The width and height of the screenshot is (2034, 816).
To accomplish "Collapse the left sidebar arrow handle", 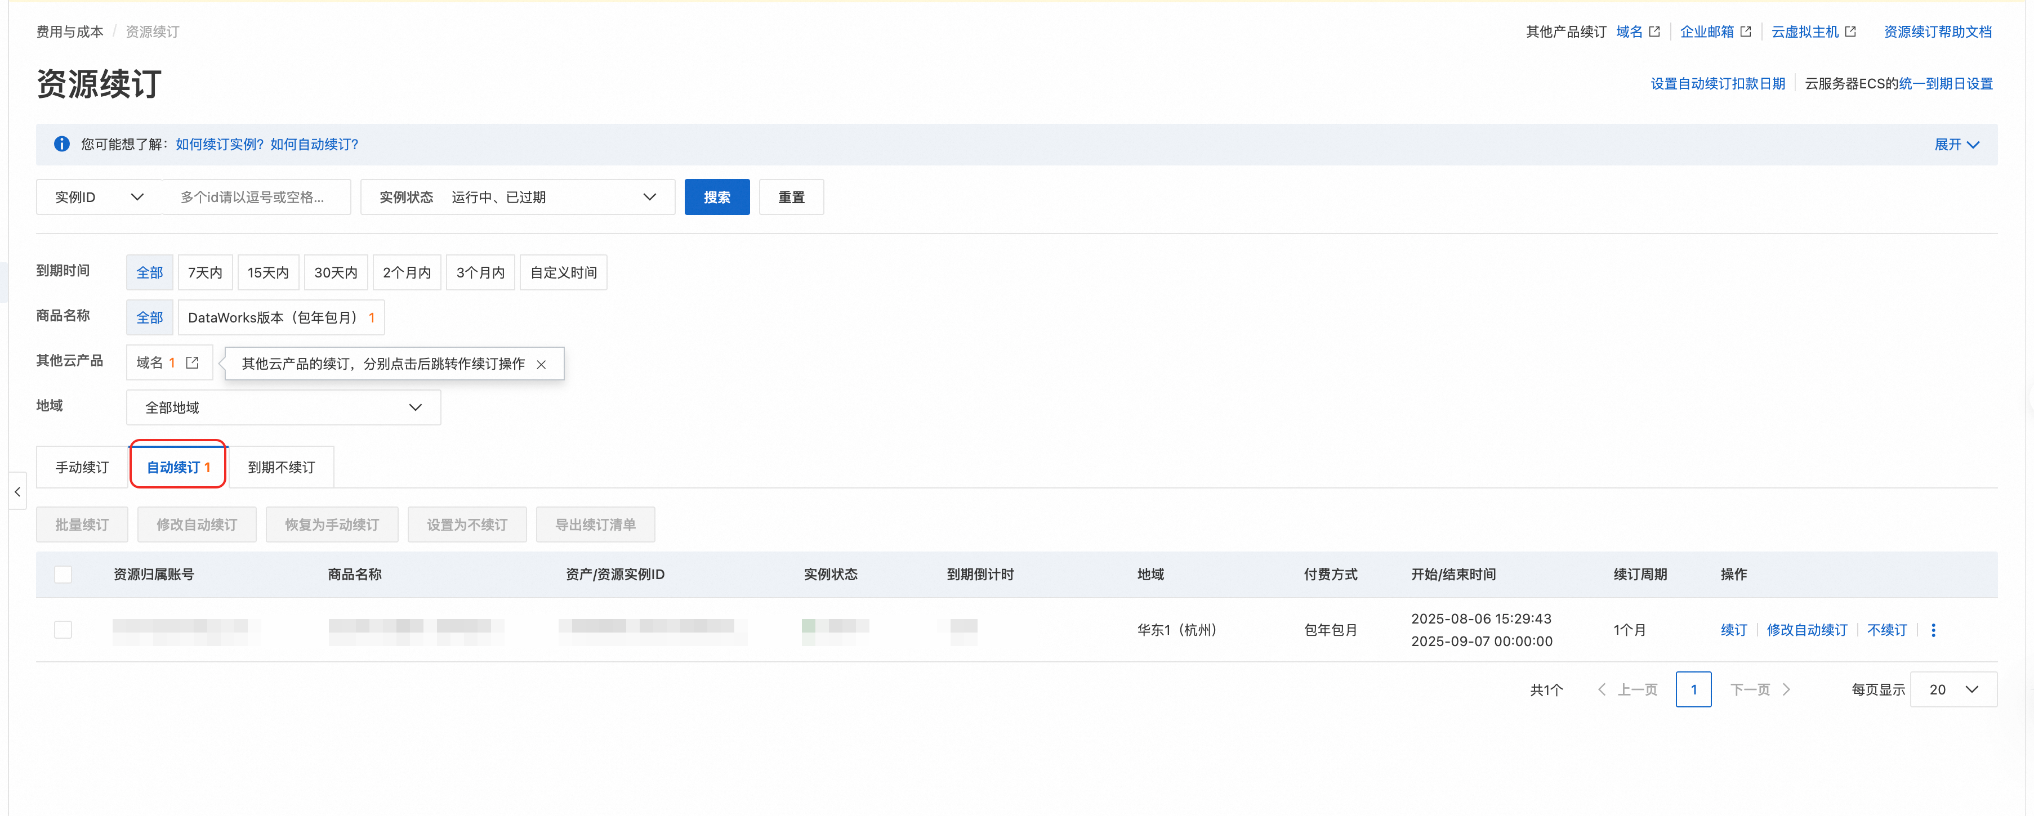I will (17, 491).
